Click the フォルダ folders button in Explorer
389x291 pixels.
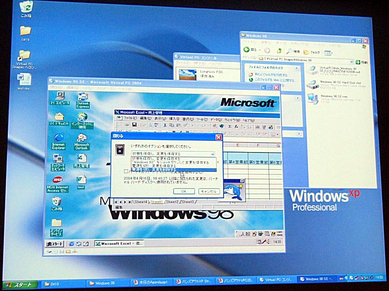[x=312, y=52]
